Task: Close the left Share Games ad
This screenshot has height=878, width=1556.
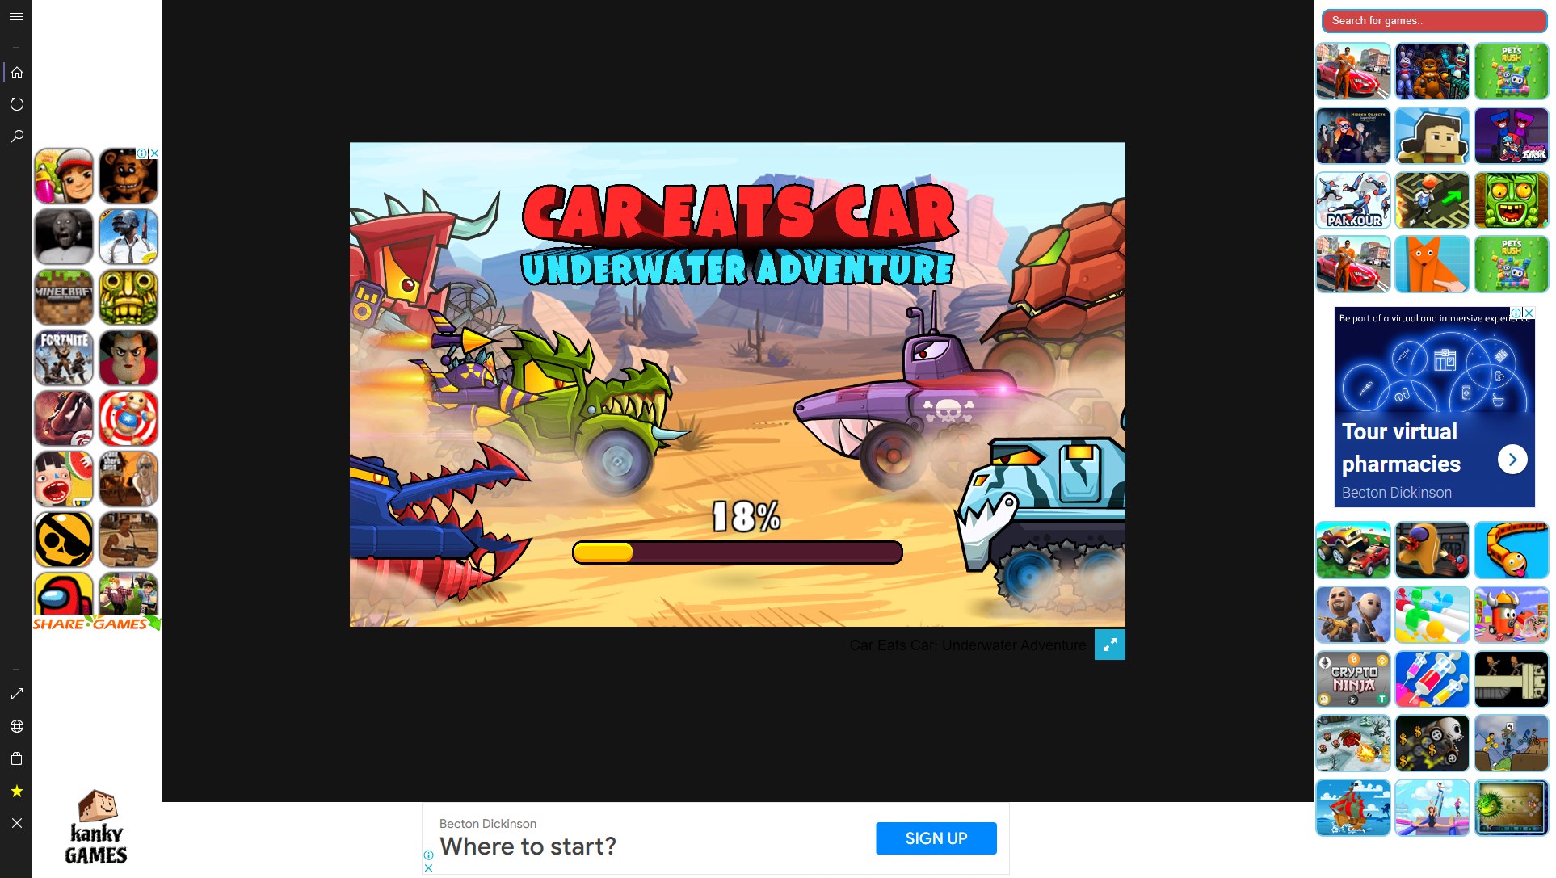Action: [x=155, y=153]
